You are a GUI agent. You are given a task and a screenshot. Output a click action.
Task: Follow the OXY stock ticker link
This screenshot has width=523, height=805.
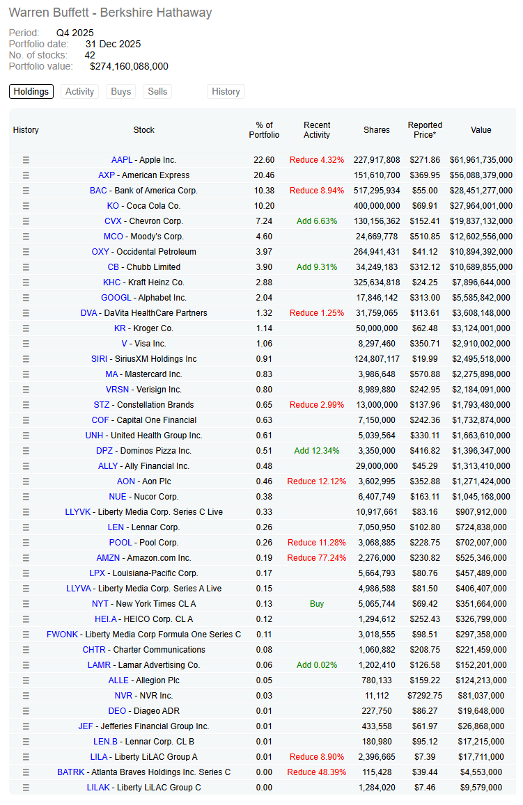[x=100, y=252]
